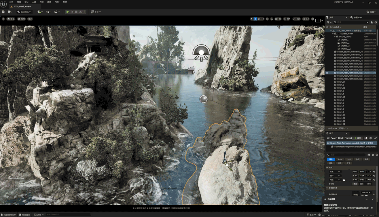
Task: Toggle visibility eye for selected Beach_Rock_Formation row
Action: (x=327, y=73)
